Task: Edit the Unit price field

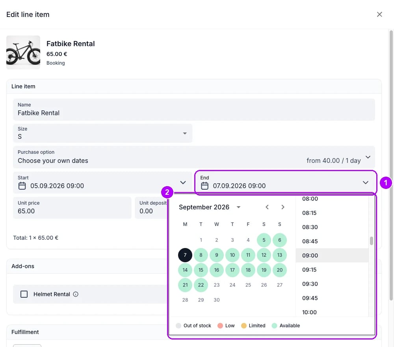Action: [72, 208]
